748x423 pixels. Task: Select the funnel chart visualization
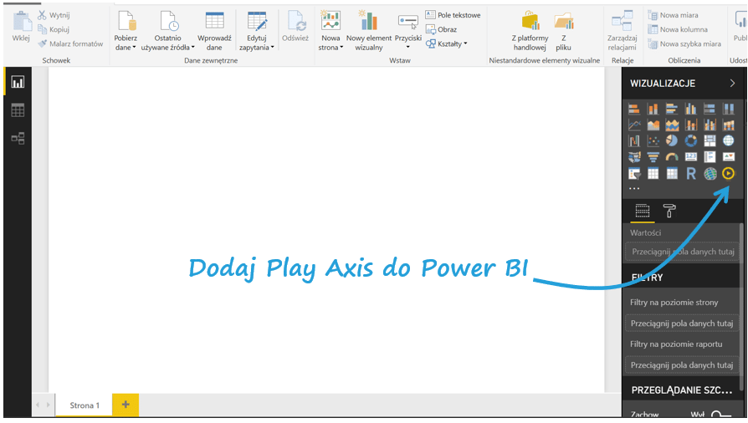(x=653, y=157)
